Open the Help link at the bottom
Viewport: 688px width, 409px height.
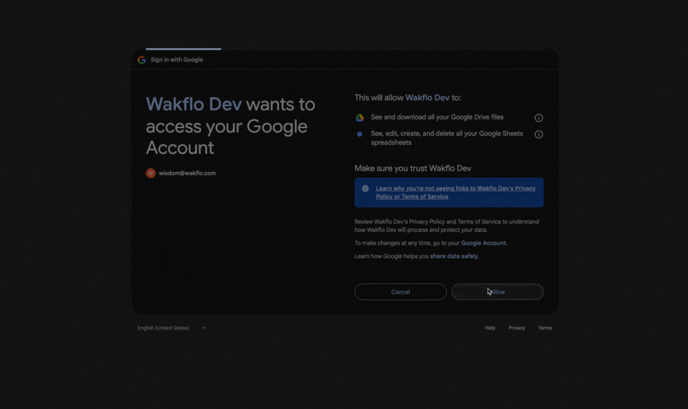(x=489, y=327)
